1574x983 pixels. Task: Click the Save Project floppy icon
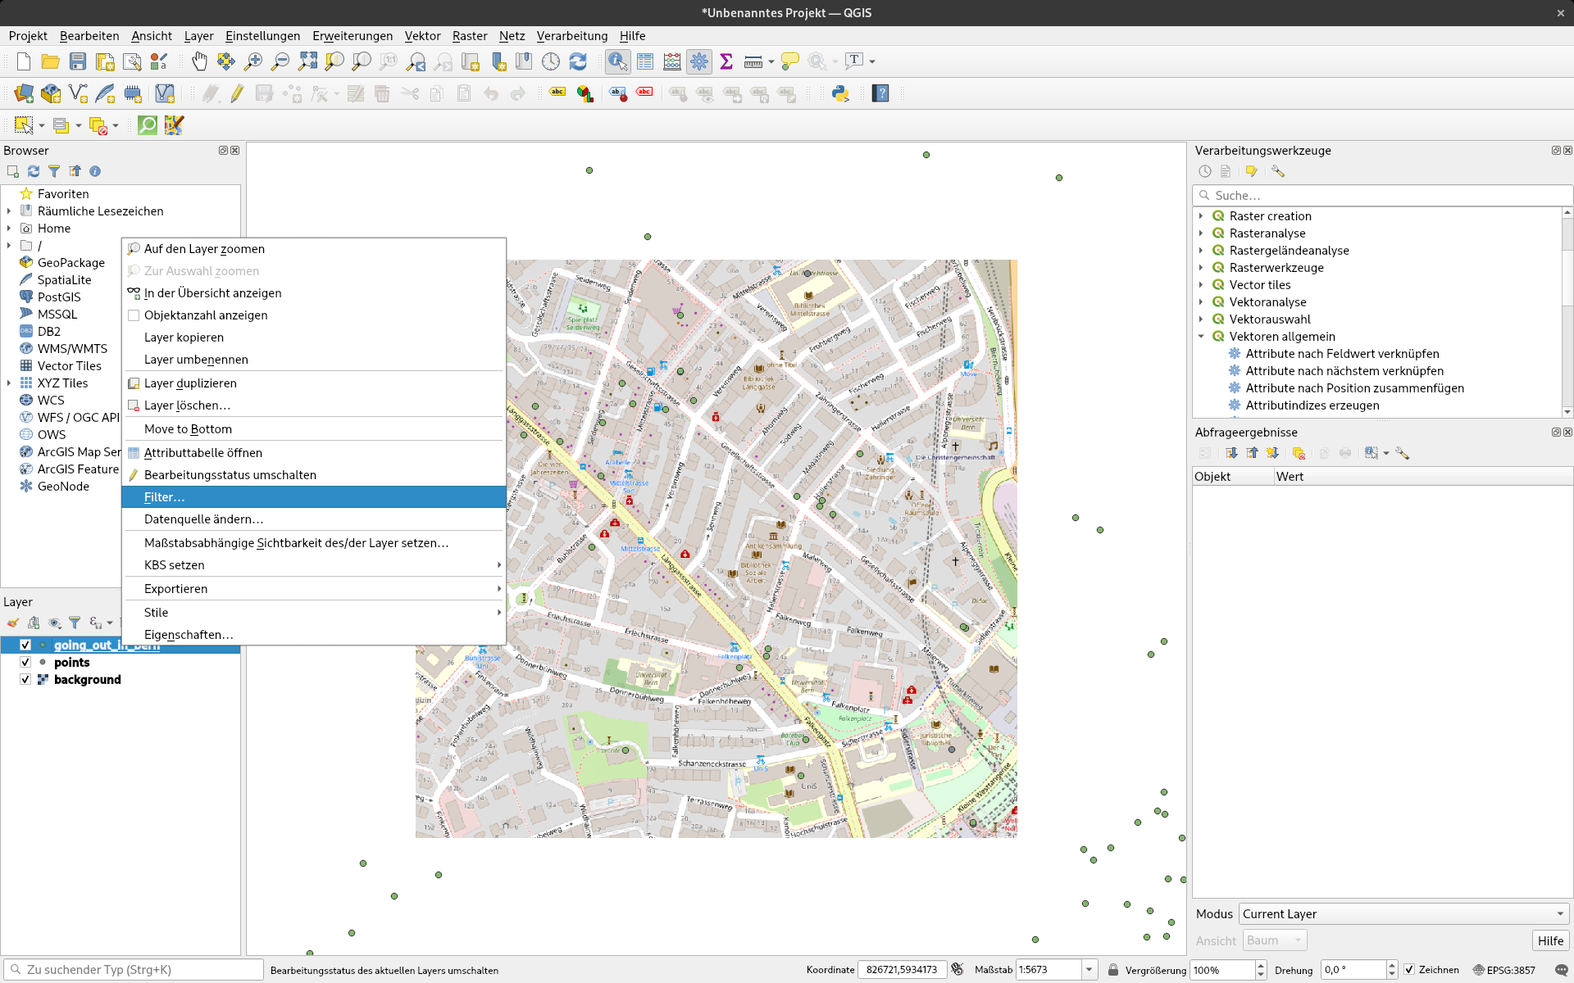pos(78,61)
